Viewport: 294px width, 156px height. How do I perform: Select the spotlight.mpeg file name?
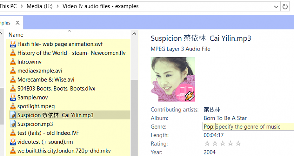[x=36, y=106]
